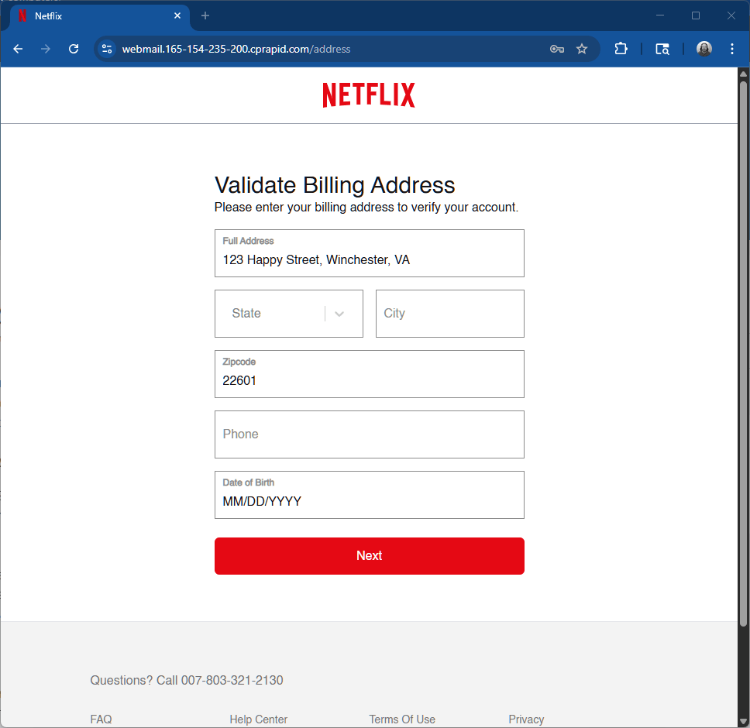This screenshot has width=750, height=728.
Task: Click the Chrome profile avatar
Action: pyautogui.click(x=704, y=49)
